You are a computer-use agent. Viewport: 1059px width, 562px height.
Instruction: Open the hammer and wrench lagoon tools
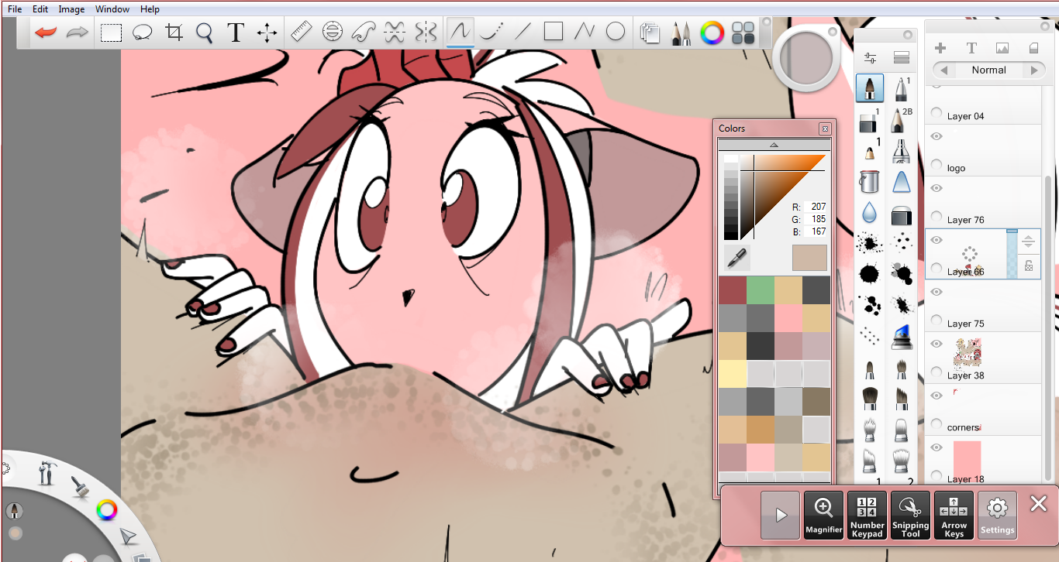[47, 472]
